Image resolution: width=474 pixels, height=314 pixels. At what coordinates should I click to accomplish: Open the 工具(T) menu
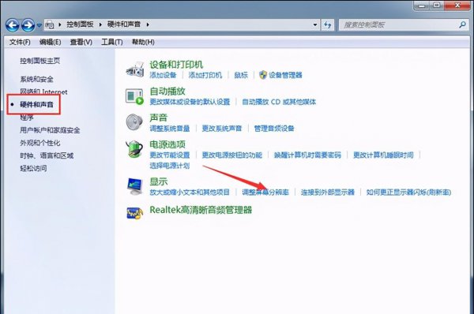coord(112,42)
